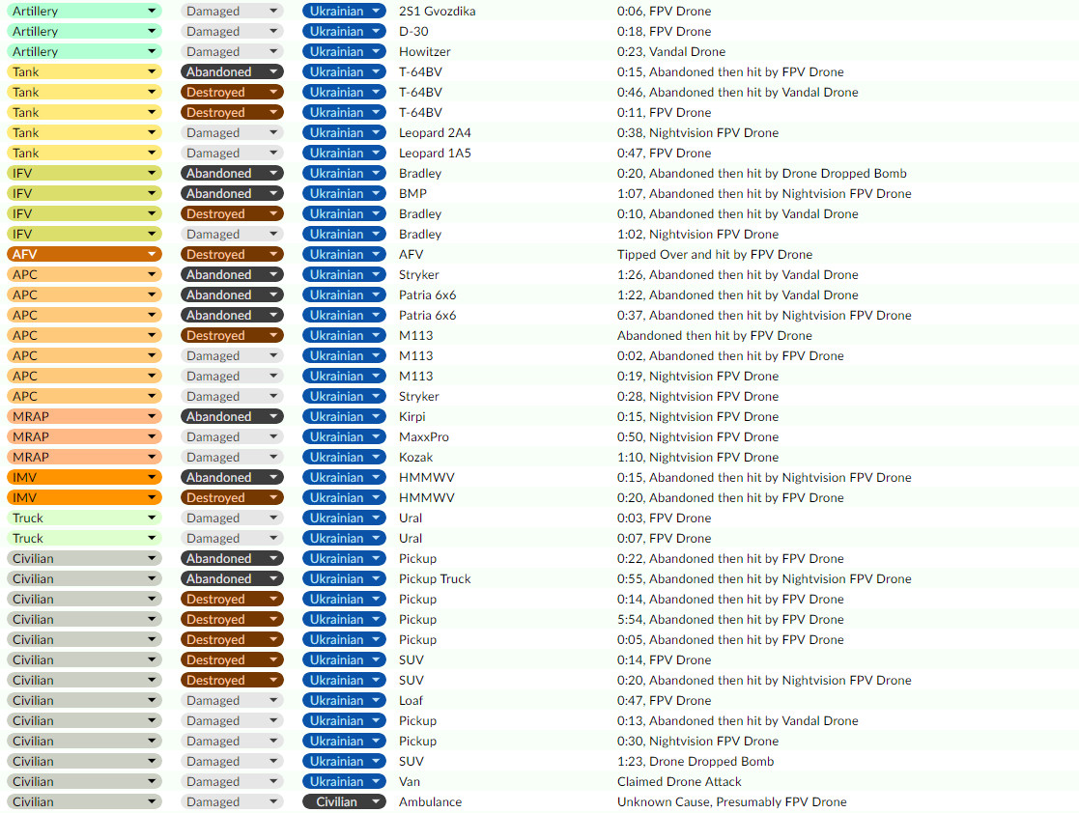The image size is (1079, 813).
Task: Open the APC dropdown in the Stryker 0:28 row
Action: click(x=85, y=397)
